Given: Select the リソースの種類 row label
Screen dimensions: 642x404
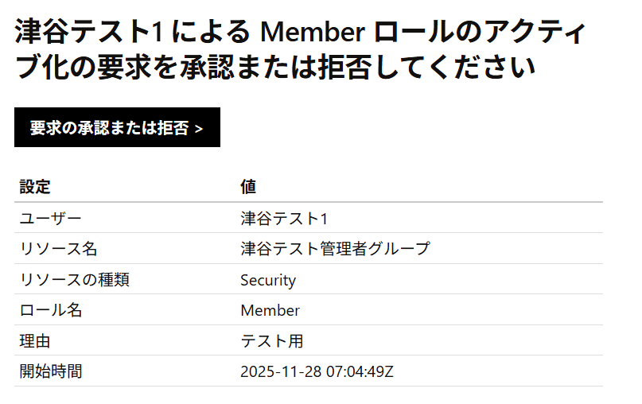Looking at the screenshot, I should coord(74,280).
